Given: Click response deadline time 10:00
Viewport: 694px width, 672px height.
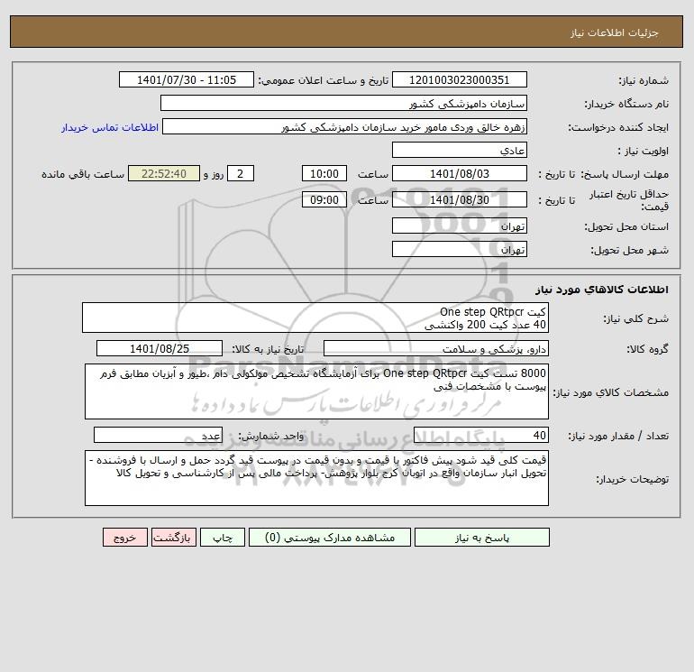Looking at the screenshot, I should [x=324, y=174].
